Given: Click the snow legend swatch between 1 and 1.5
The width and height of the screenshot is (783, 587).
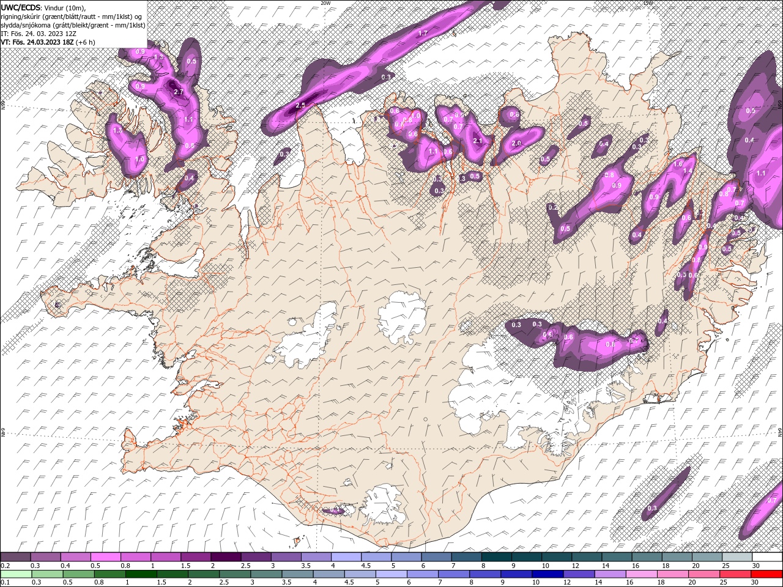Looking at the screenshot, I should [166, 557].
